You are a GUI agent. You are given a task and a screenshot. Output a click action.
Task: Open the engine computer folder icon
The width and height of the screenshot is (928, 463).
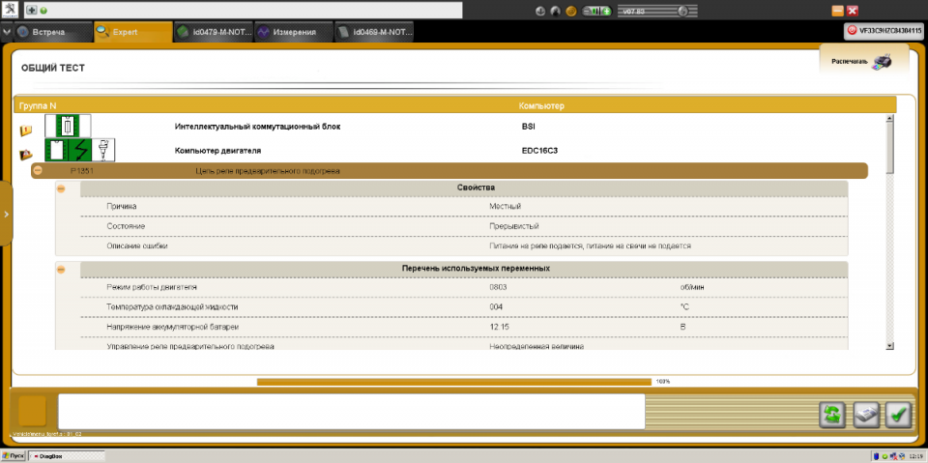coord(26,154)
